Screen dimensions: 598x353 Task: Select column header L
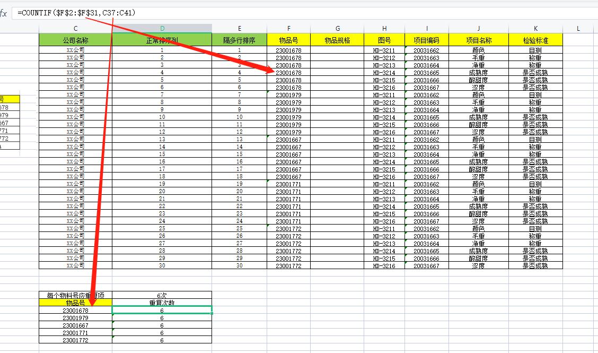click(578, 29)
